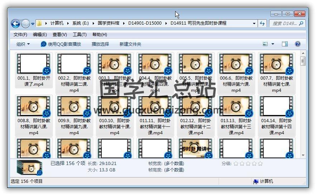This screenshot has height=195, width=316.
Task: Select 005.5 即时卦教材精讲第五课 video icon
Action: (196, 64)
